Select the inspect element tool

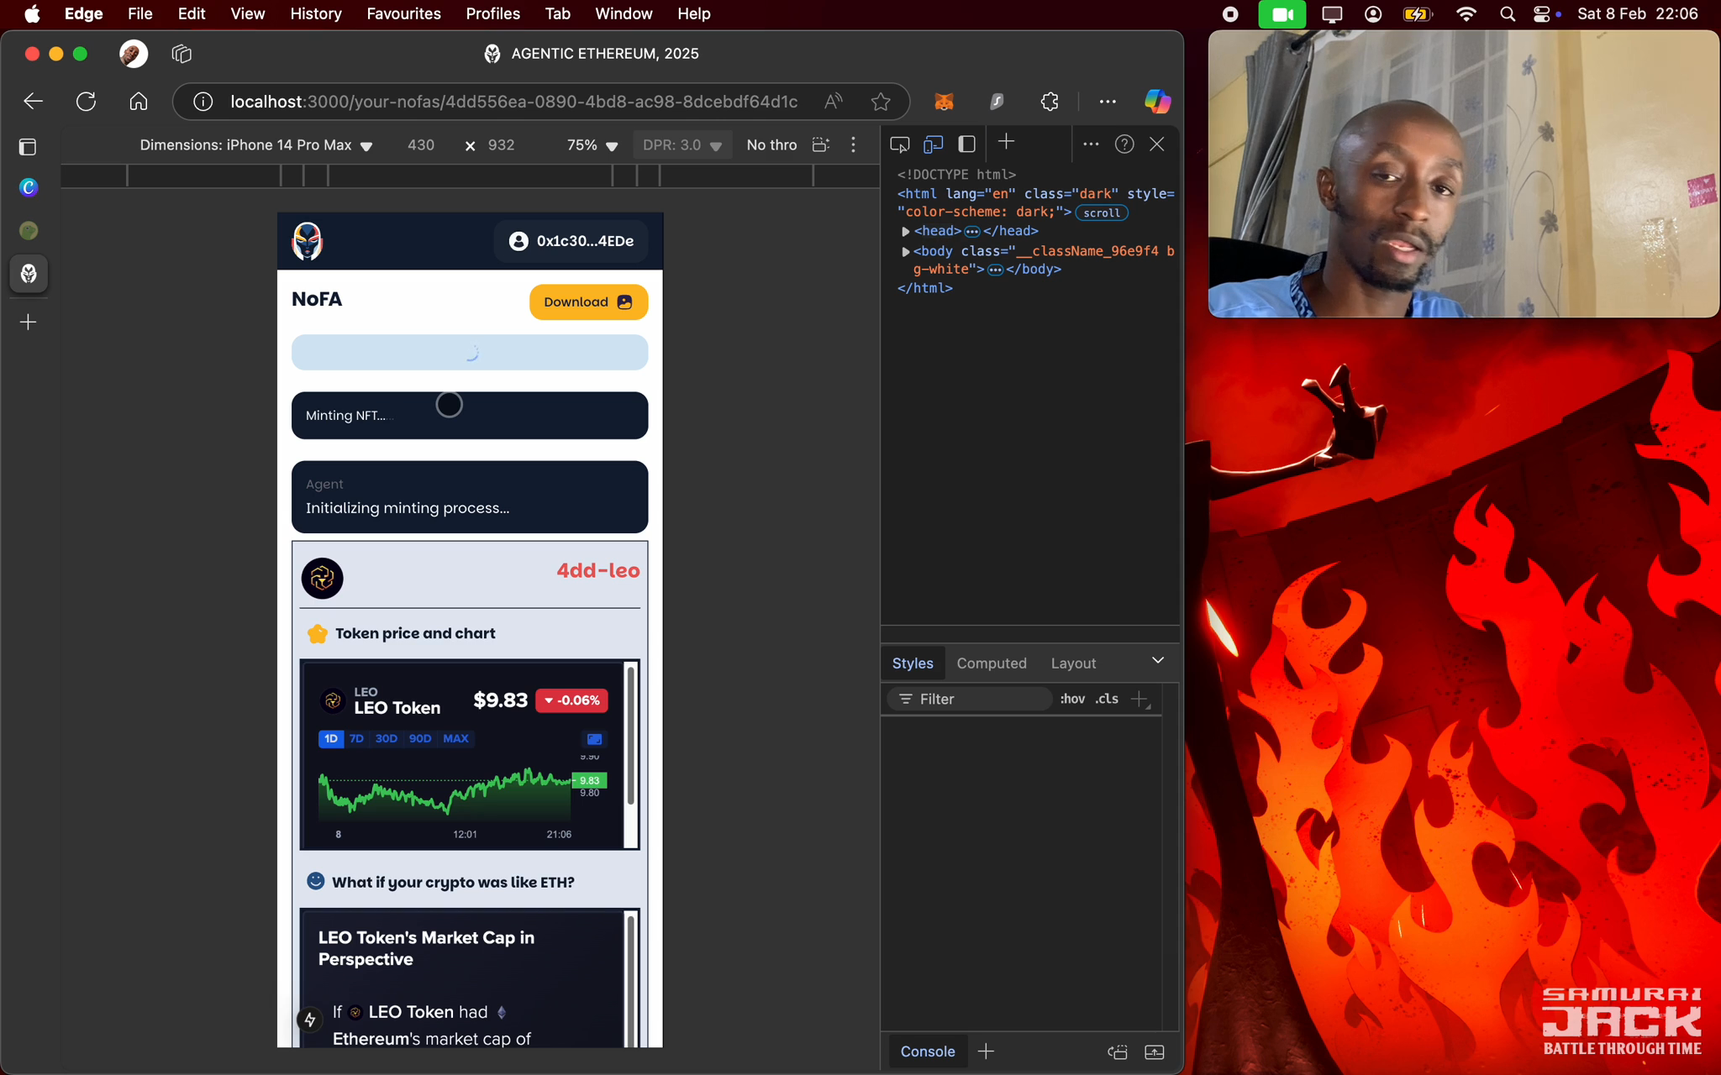[899, 144]
